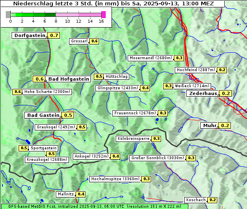Select the 0.3 value beside Hochalmspitze
Image resolution: width=247 pixels, height=209 pixels.
pos(146,179)
